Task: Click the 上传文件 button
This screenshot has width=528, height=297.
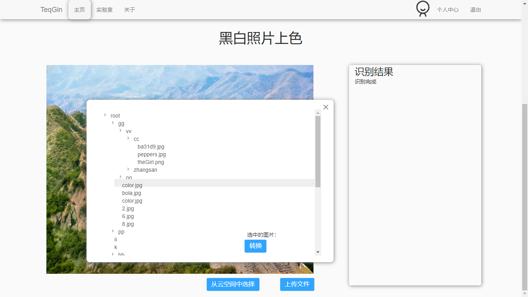Action: point(297,284)
